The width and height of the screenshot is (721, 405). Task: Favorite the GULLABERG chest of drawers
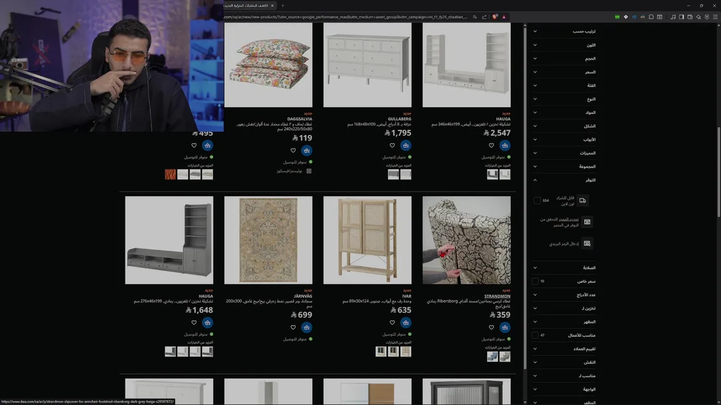[x=392, y=145]
